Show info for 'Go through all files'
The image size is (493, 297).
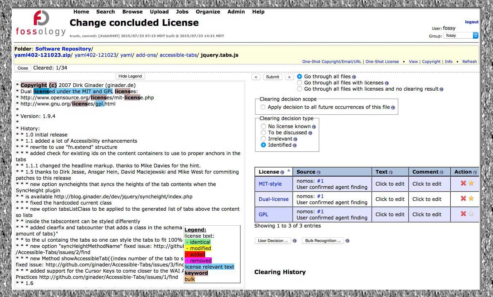354,77
